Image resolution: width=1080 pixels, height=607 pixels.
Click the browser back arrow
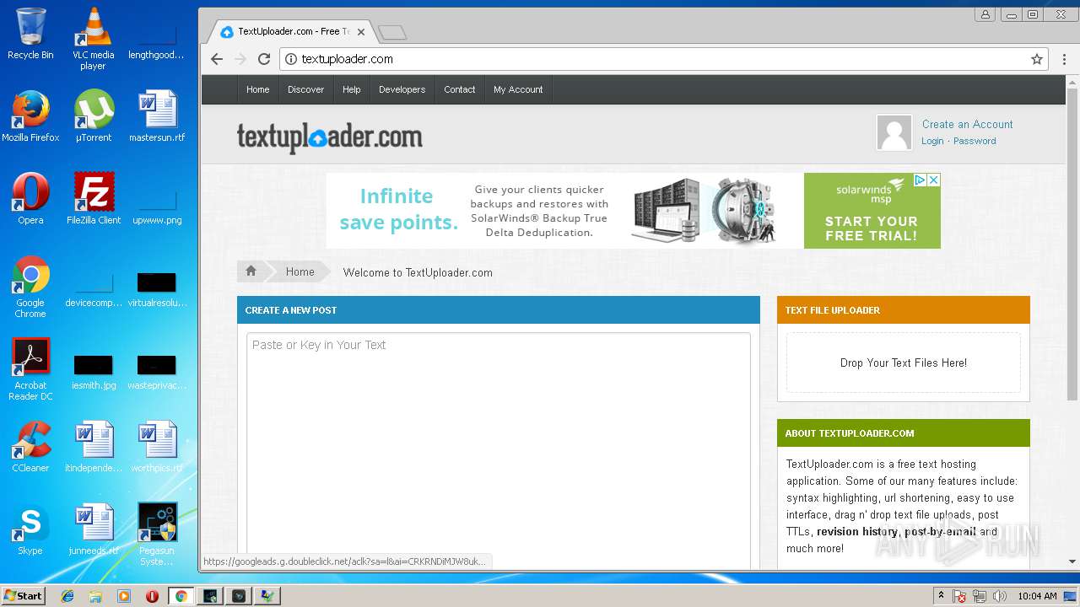(x=217, y=59)
